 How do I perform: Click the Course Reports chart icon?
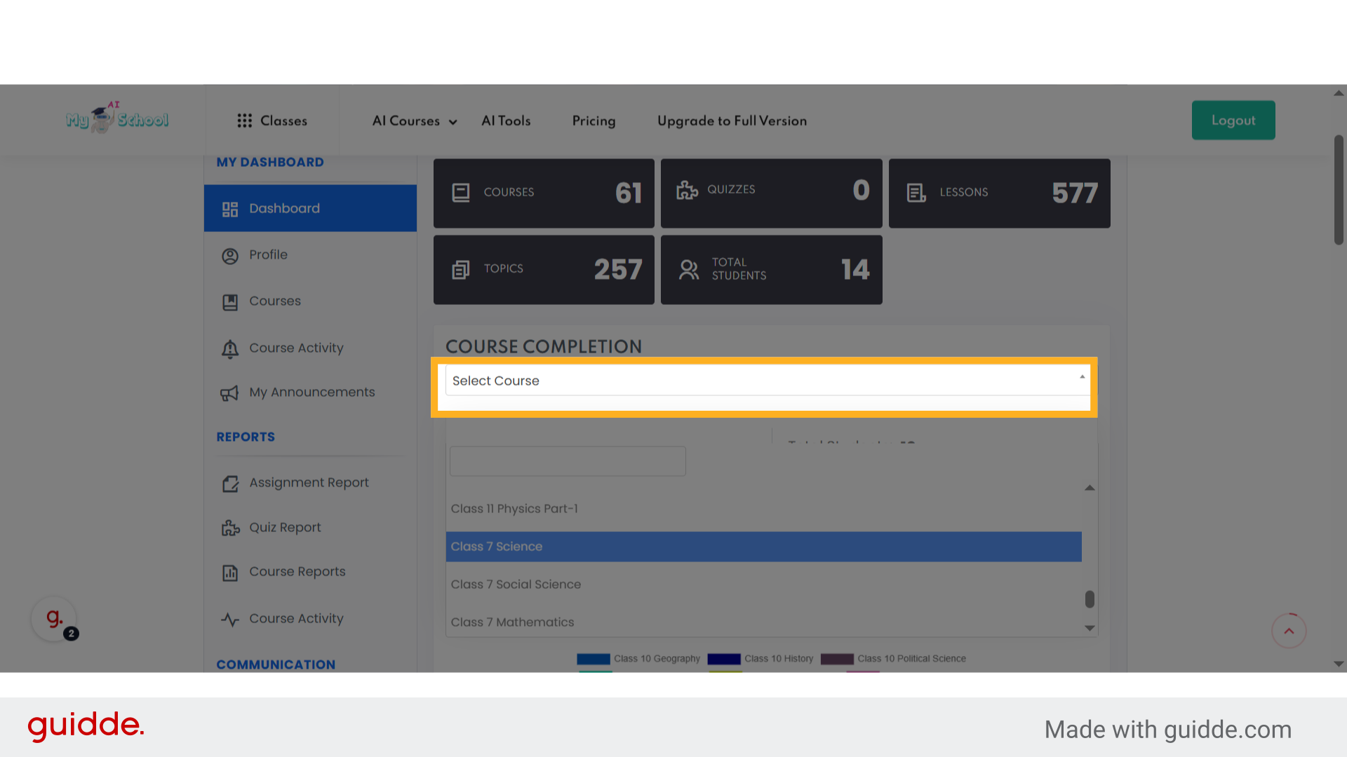[230, 573]
